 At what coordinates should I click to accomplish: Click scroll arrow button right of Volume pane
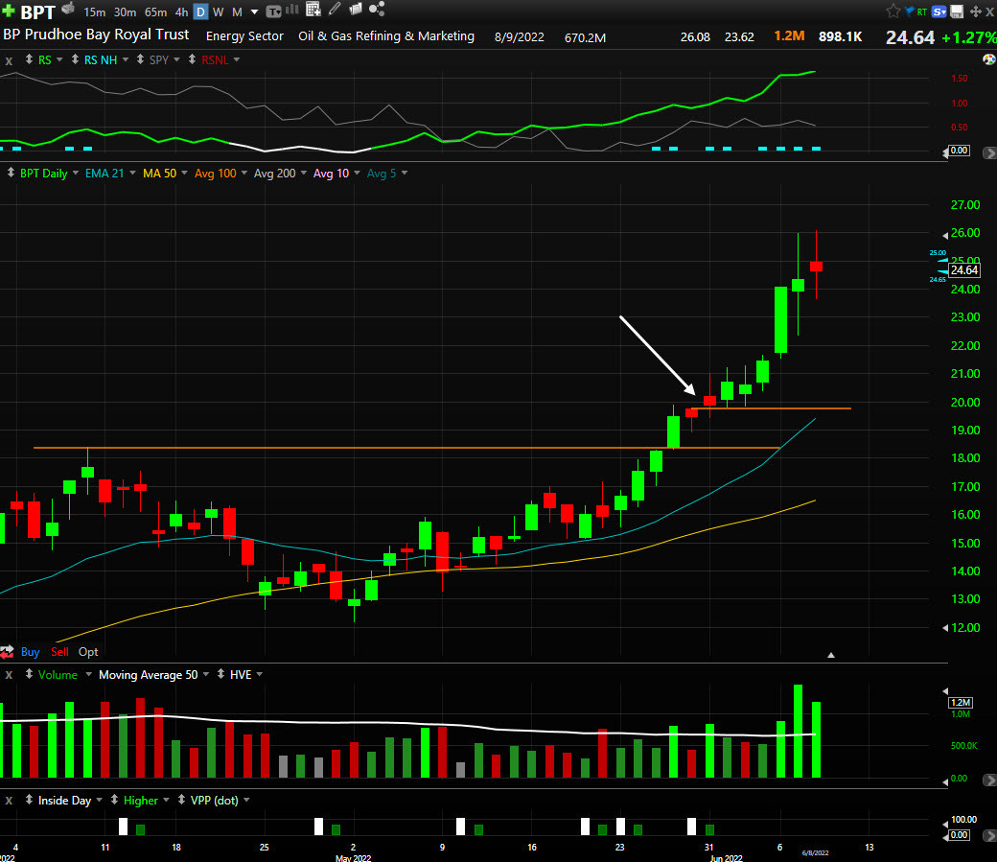pos(988,780)
